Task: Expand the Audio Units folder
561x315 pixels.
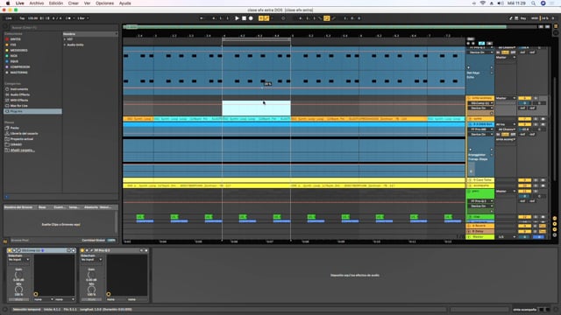Action: point(75,45)
